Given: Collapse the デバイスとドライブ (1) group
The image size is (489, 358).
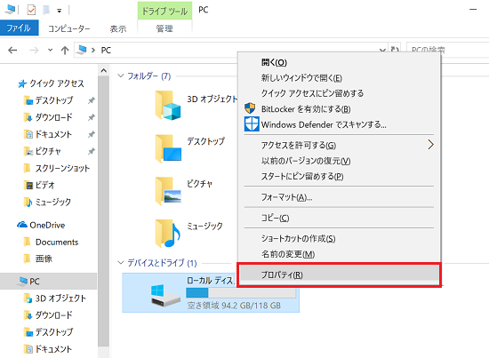Looking at the screenshot, I should pos(121,263).
